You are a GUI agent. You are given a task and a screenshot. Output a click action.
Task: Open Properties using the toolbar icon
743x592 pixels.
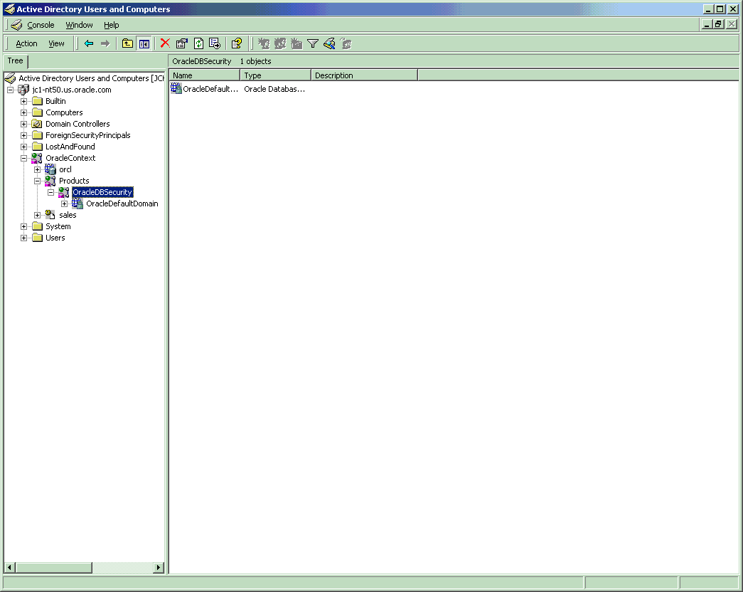click(x=182, y=43)
